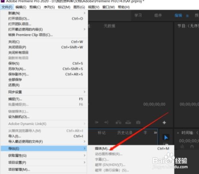
Task: Choose 保存(S) menu entry
Action: [x=44, y=63]
